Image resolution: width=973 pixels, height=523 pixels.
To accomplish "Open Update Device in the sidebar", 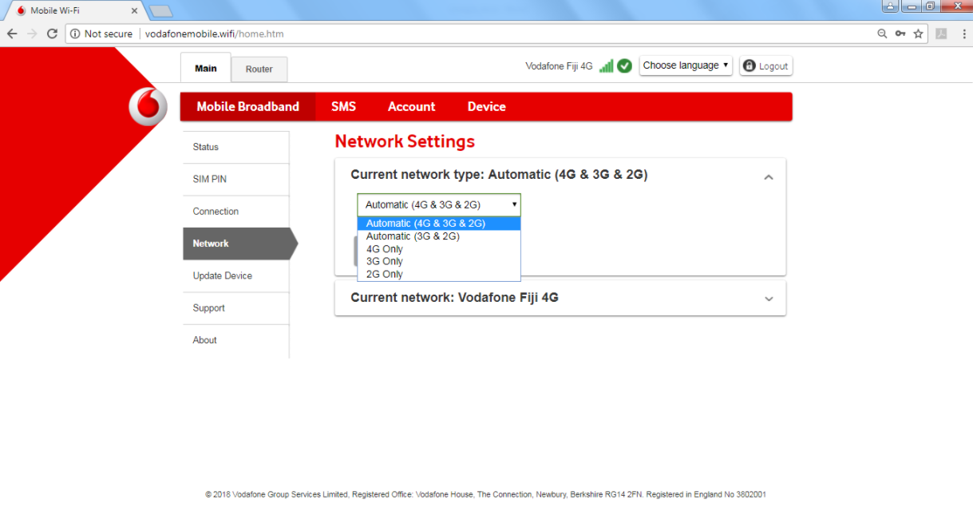I will (x=236, y=275).
